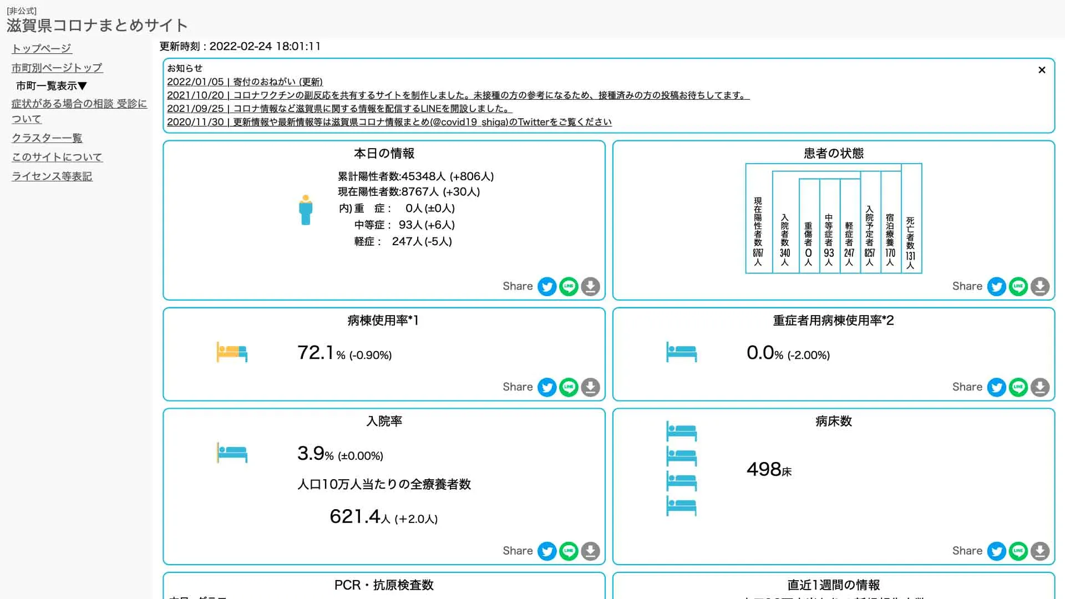Tweet the 重症者用病棟使用率 card
The width and height of the screenshot is (1065, 599).
coord(996,387)
